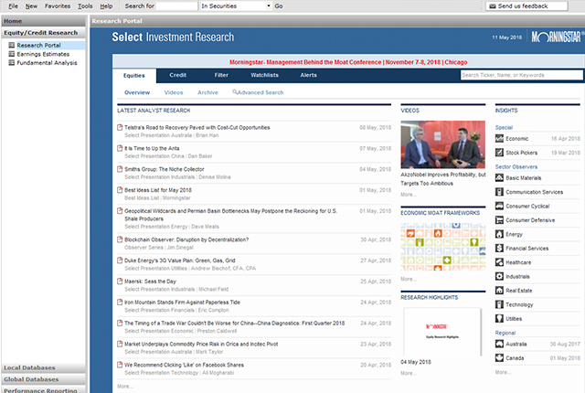Click the Energy sector icon

click(499, 234)
